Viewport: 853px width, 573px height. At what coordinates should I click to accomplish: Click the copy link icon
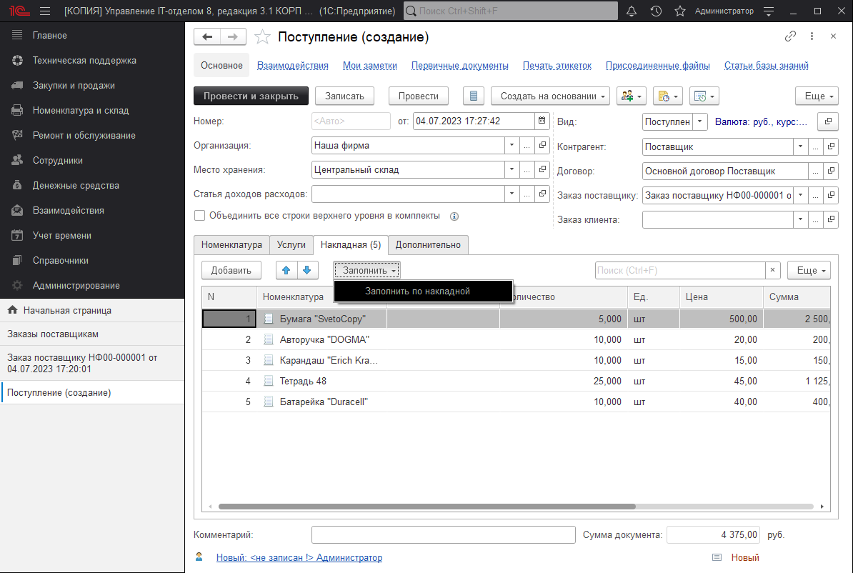tap(790, 36)
